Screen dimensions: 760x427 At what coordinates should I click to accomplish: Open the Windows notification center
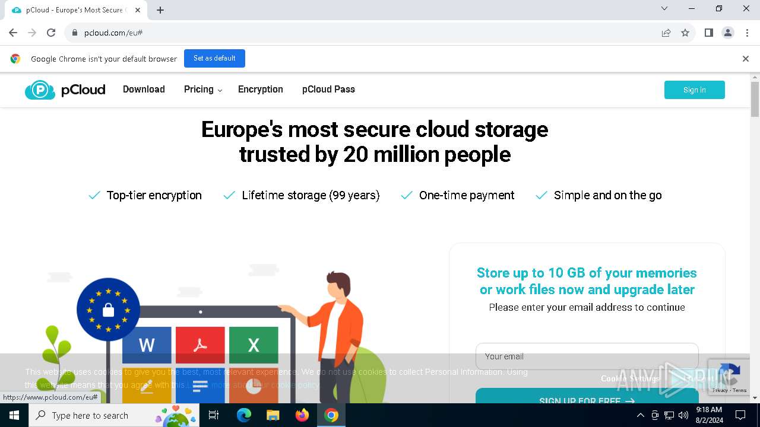click(740, 415)
